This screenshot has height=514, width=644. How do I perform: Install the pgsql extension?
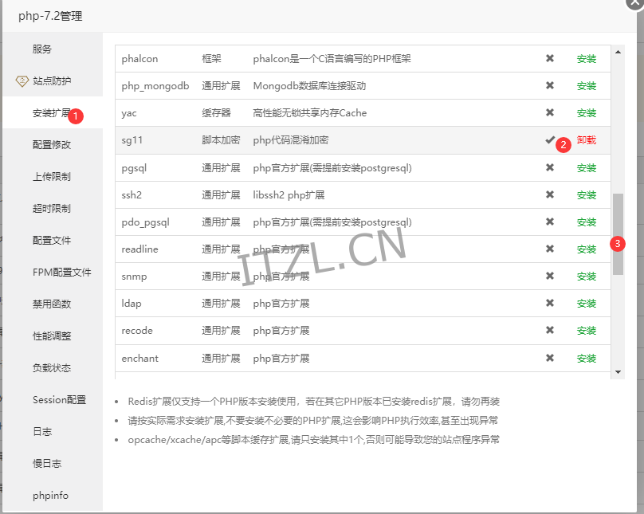click(x=586, y=167)
